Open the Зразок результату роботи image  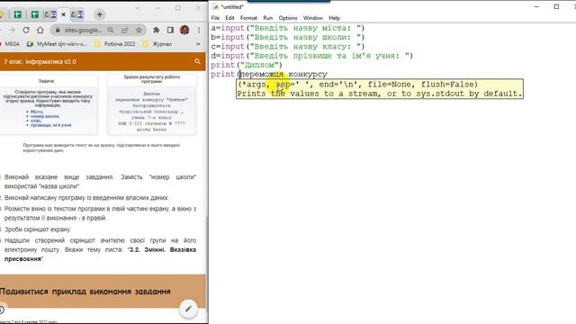coord(152,104)
